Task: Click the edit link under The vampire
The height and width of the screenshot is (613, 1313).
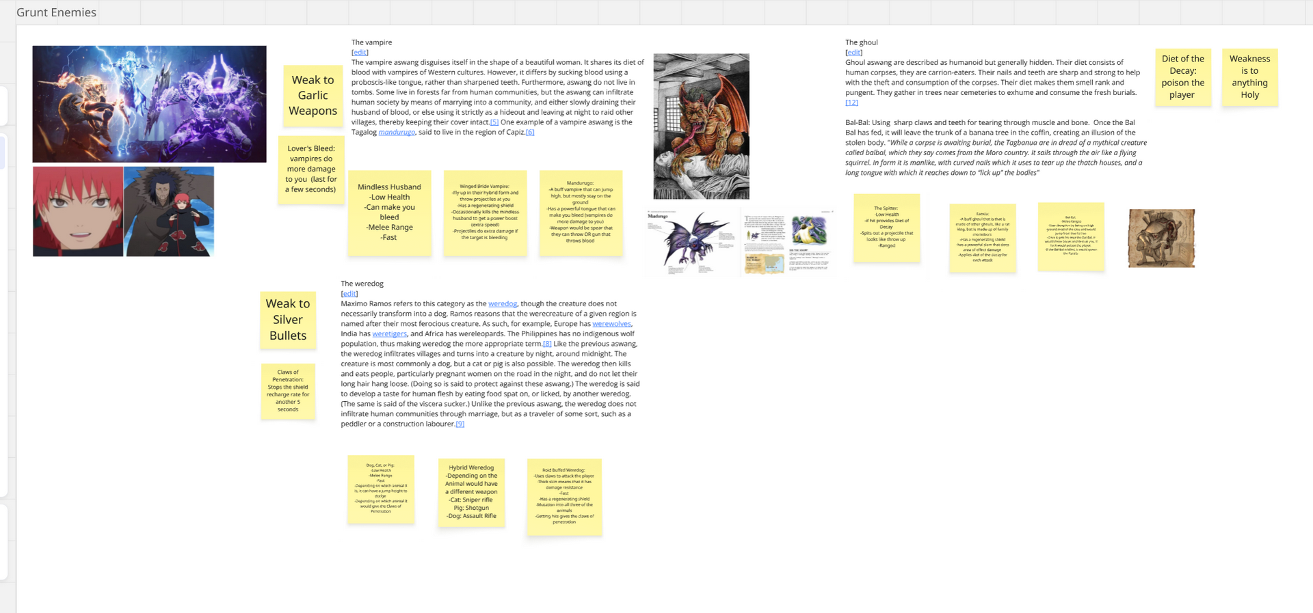Action: tap(360, 52)
